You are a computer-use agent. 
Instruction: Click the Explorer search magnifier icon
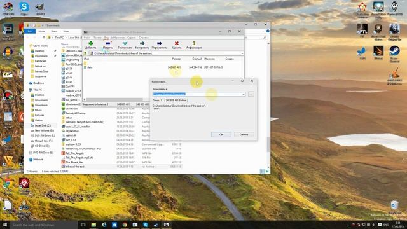[265, 38]
